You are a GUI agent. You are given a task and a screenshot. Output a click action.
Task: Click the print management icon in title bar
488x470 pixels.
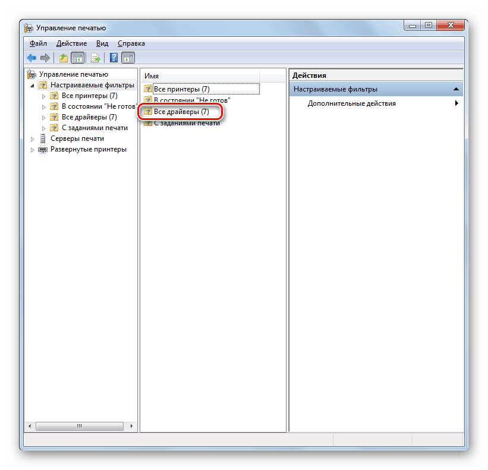coord(29,28)
